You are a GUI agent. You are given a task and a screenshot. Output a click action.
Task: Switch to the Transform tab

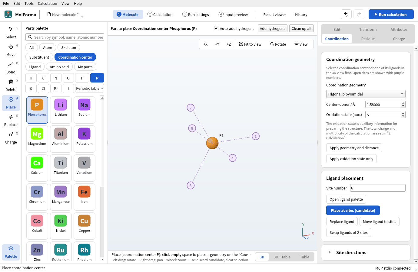368,29
